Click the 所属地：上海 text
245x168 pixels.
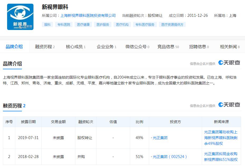[225, 16]
